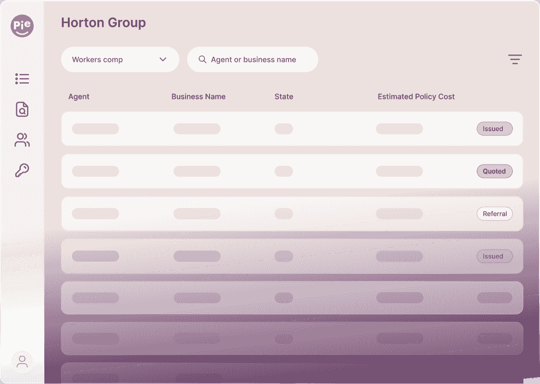540x384 pixels.
Task: Expand the Workers comp dropdown
Action: pyautogui.click(x=120, y=60)
